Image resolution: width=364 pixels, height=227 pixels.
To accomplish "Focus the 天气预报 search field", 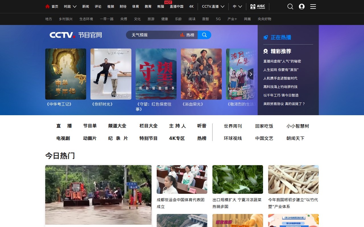I will click(x=154, y=35).
